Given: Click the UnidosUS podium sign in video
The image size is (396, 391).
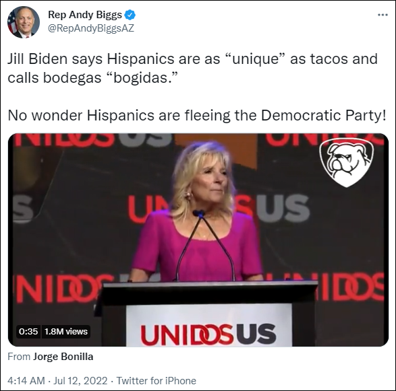Looking at the screenshot, I should [208, 325].
